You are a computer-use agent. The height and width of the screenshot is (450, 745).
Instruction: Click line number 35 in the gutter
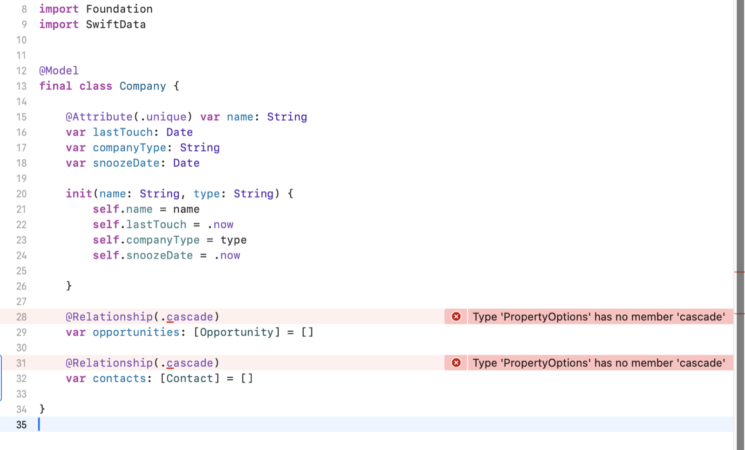click(21, 425)
